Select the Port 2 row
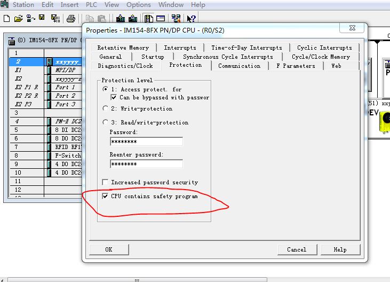 (46, 96)
